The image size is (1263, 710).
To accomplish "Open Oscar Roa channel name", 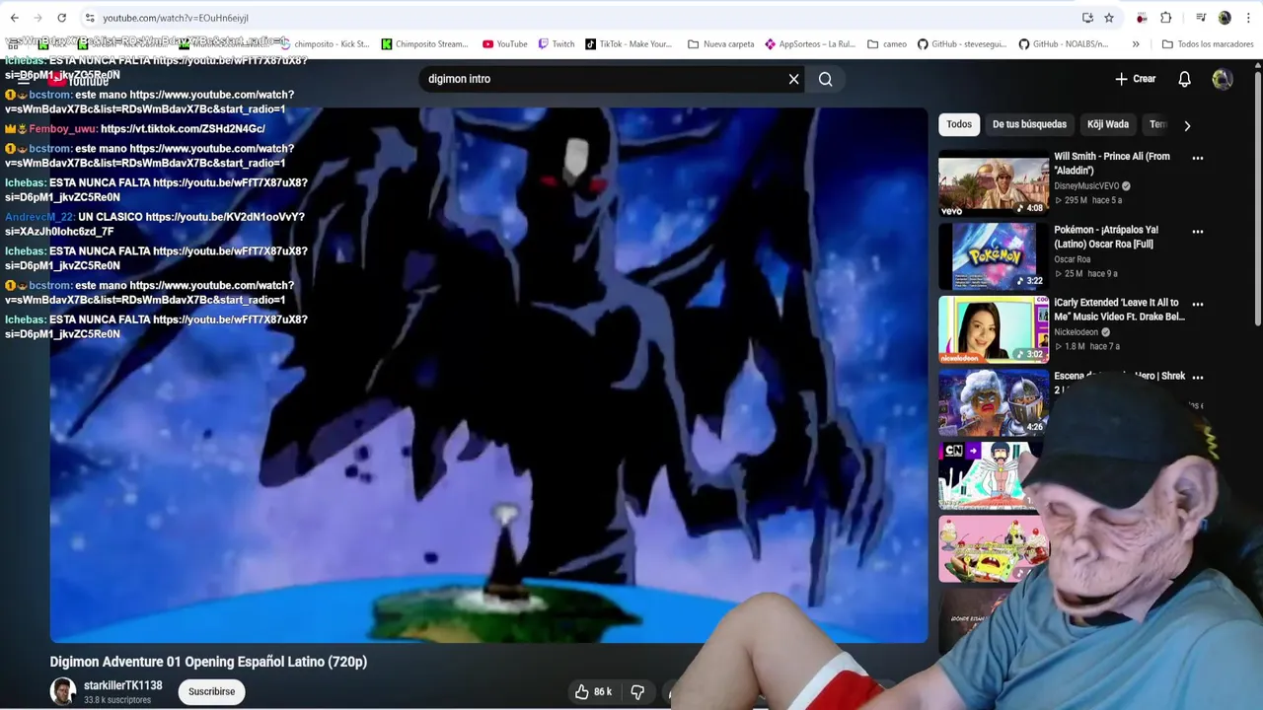I will click(1072, 259).
